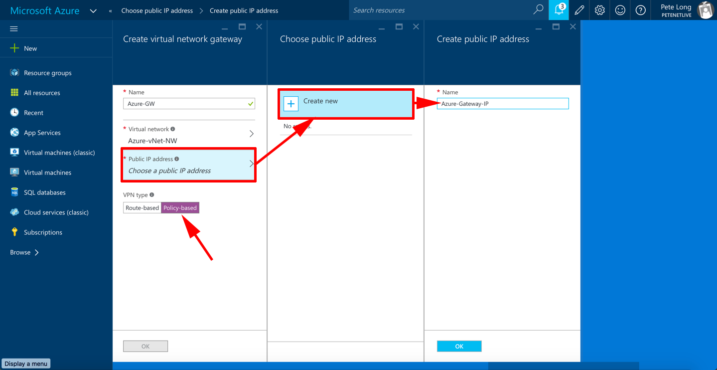Click the horizontal scrollbar at bottom

coord(564,366)
